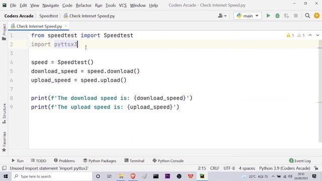Open the notifications action center
Image resolution: width=322 pixels, height=181 pixels.
(x=314, y=176)
